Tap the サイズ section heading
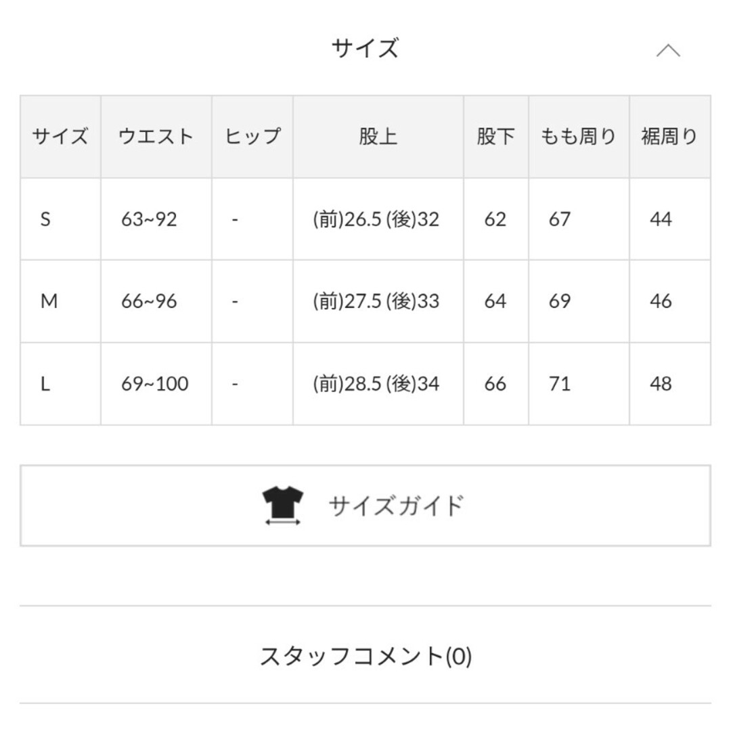 point(365,48)
